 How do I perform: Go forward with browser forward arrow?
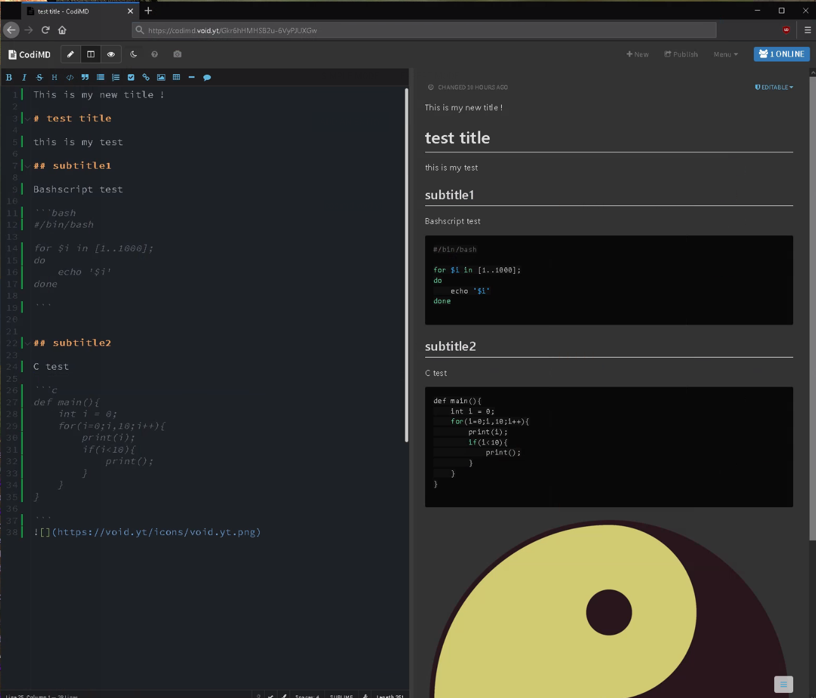pyautogui.click(x=29, y=30)
